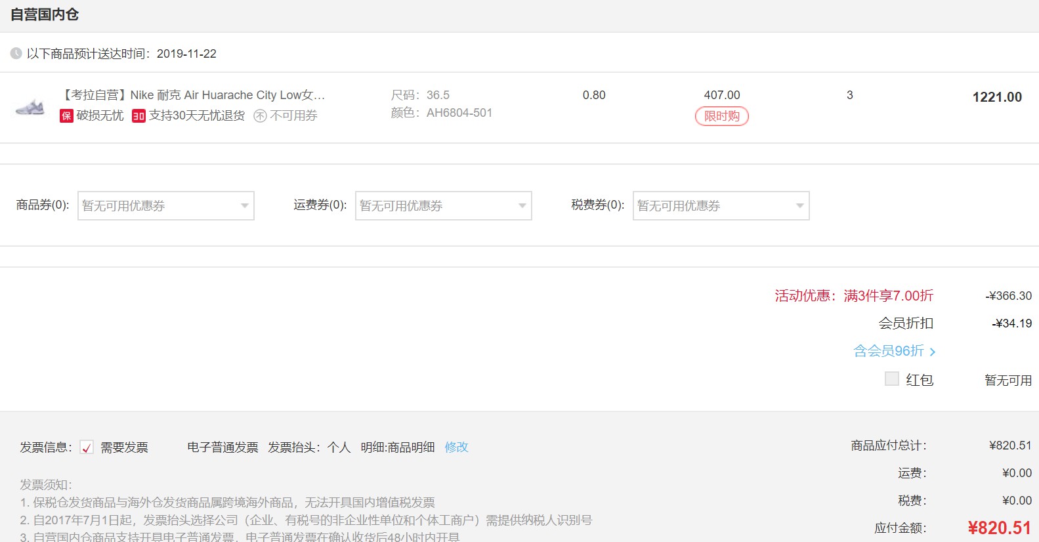Click the item subtotal 1221.00

(997, 97)
